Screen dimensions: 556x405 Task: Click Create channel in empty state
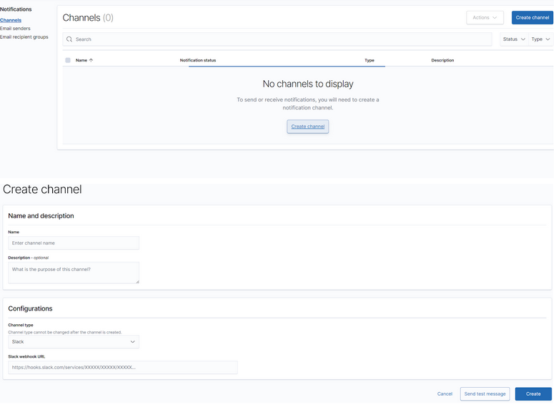point(308,127)
